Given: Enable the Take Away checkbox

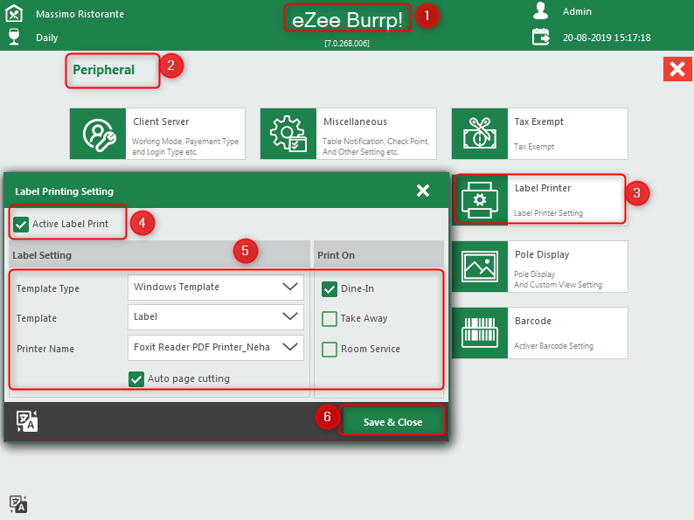Looking at the screenshot, I should [x=330, y=319].
